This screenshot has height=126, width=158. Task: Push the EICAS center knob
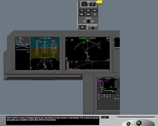(88, 21)
